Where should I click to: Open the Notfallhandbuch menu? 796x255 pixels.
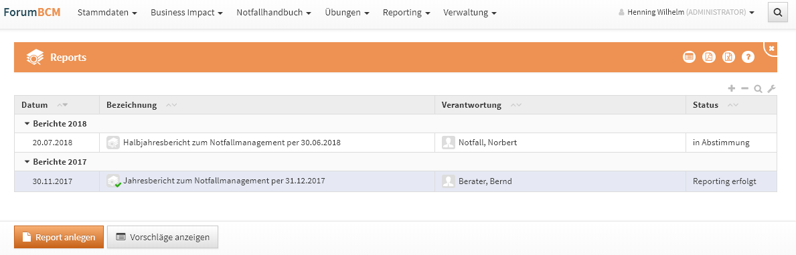tap(274, 12)
